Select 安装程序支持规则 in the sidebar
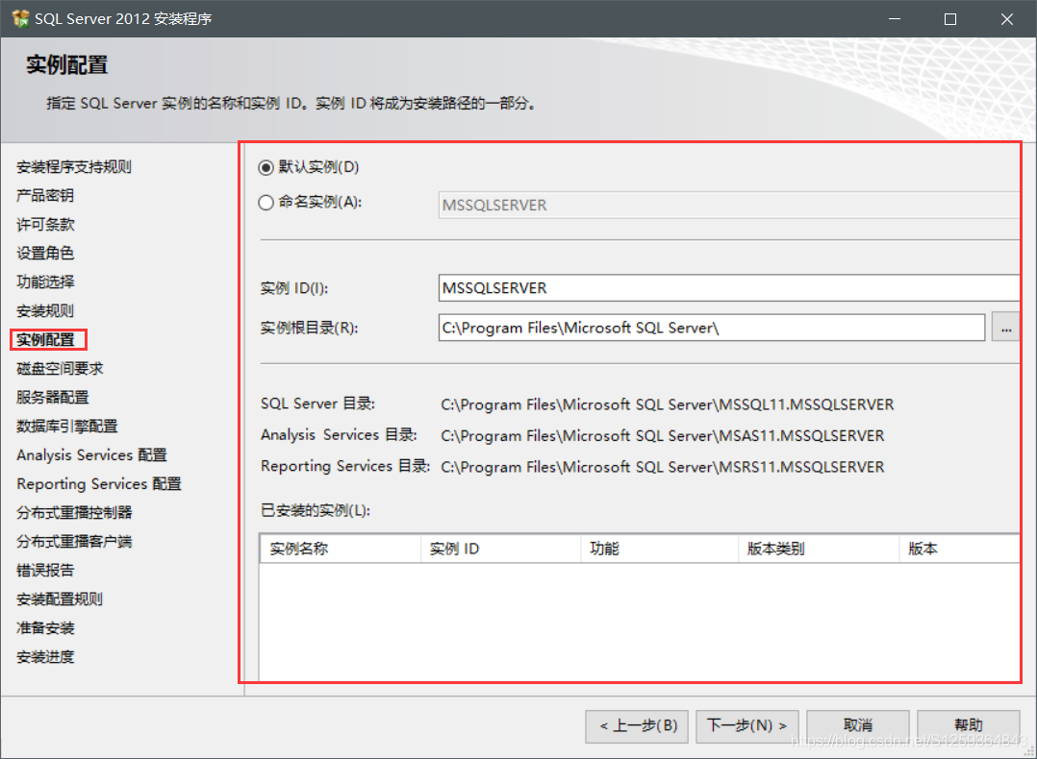 point(74,167)
